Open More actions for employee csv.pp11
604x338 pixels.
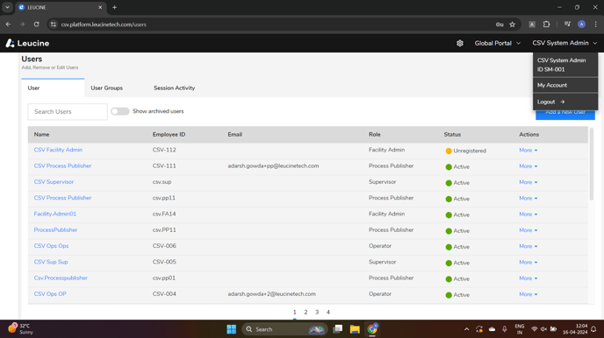[x=528, y=198]
